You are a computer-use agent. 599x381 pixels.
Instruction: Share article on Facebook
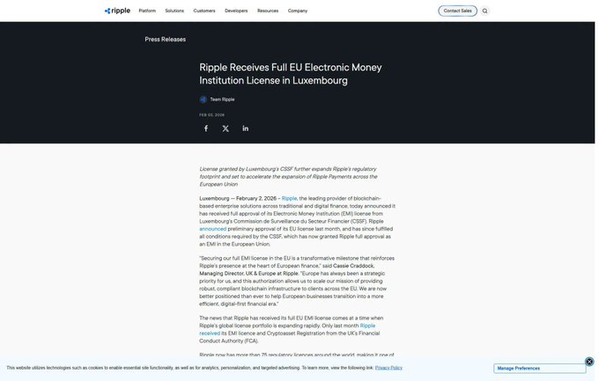(x=206, y=128)
